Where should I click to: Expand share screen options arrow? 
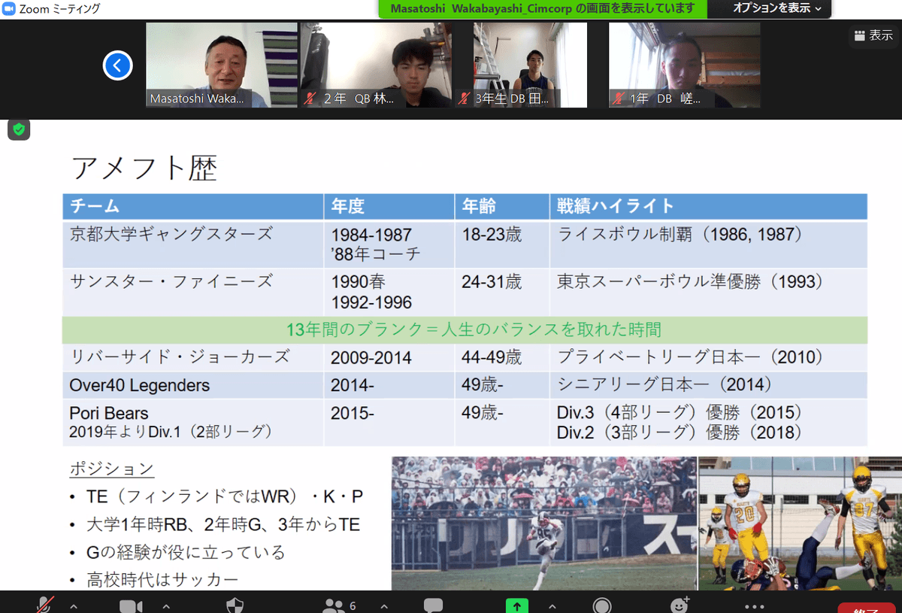coord(552,605)
